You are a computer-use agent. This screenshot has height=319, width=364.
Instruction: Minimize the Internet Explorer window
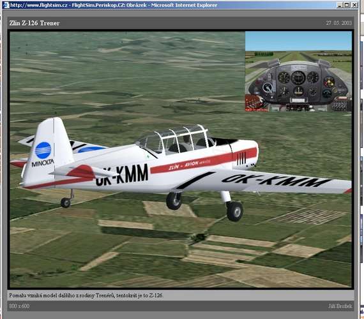coord(340,5)
